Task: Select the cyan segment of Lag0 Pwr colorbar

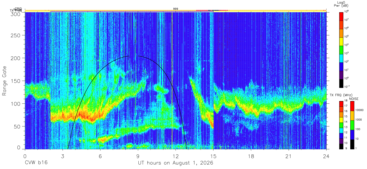Action: (341, 58)
